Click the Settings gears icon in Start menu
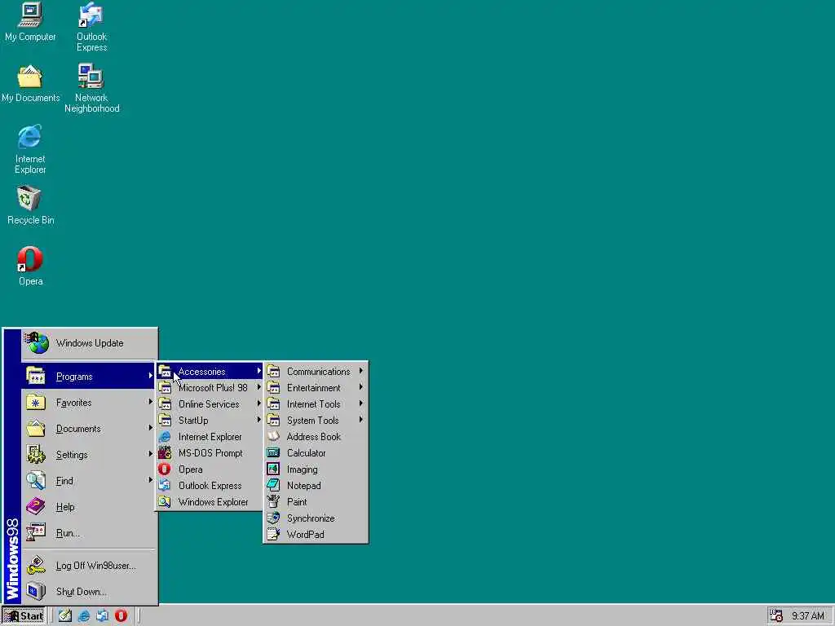 point(36,454)
